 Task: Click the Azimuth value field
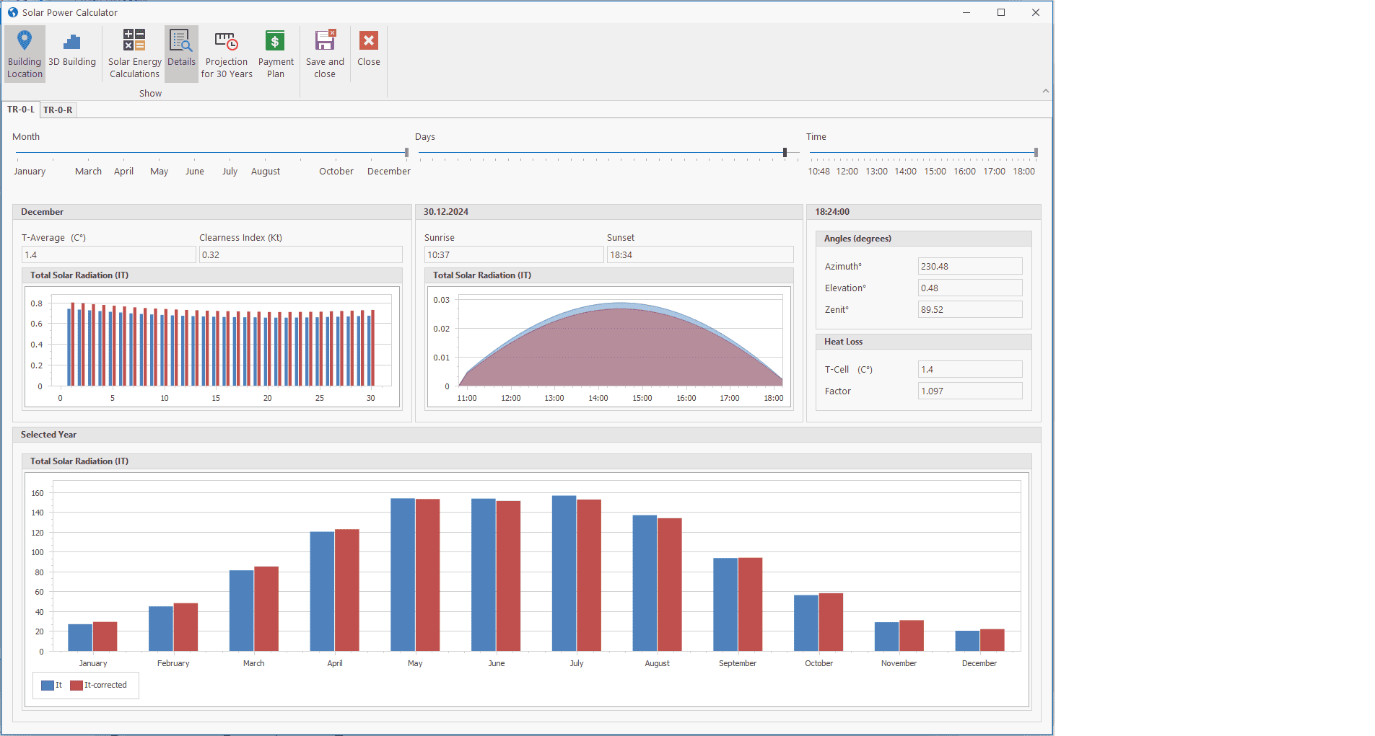969,267
